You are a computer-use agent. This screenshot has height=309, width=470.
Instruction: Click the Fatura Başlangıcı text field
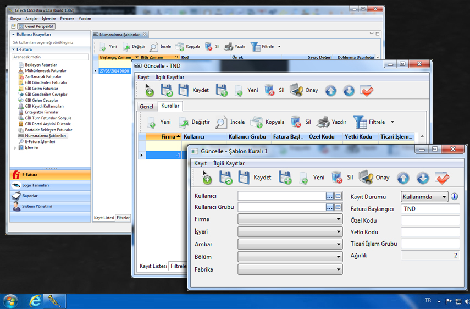tap(430, 209)
